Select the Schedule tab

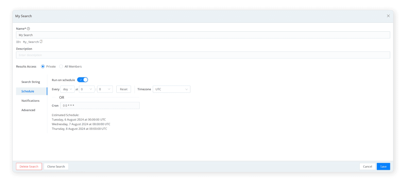point(28,91)
